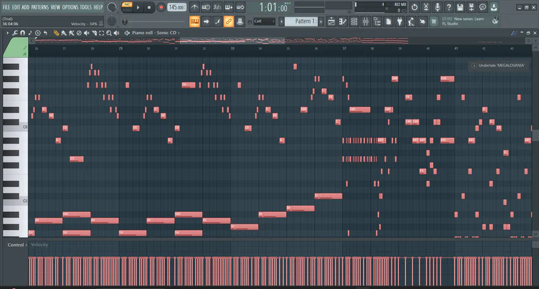Screen dimensions: 539x289
Task: Open the Piano roll view icon
Action: [x=343, y=21]
